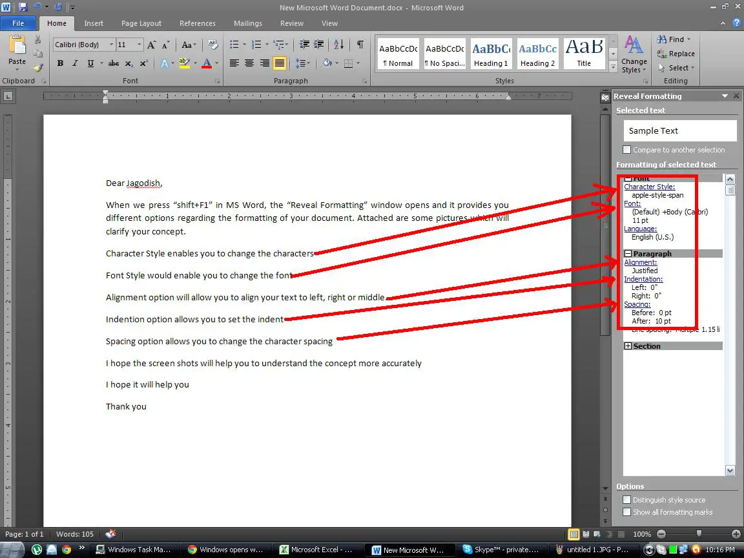Switch to the Page Layout tab
The height and width of the screenshot is (558, 744).
pyautogui.click(x=141, y=23)
